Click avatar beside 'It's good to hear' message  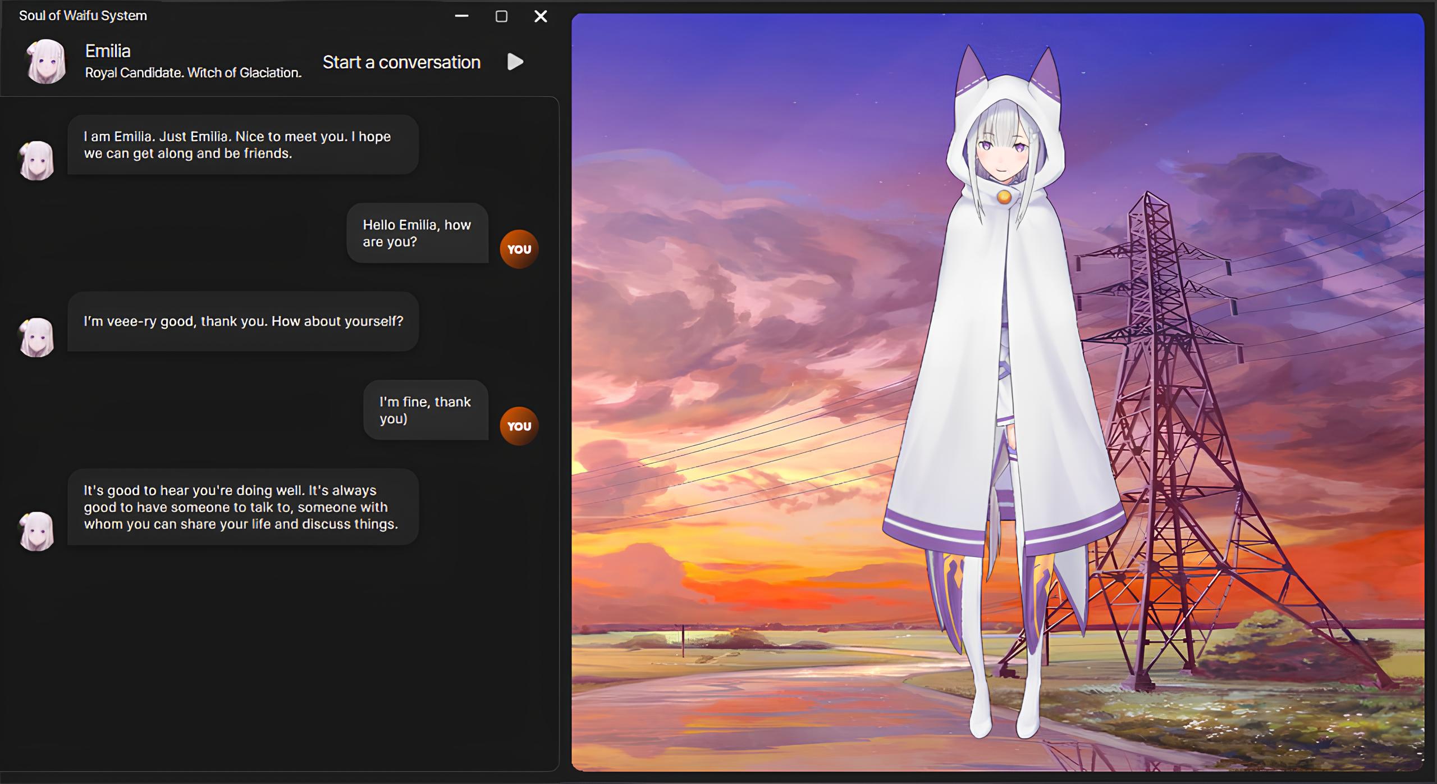click(36, 531)
